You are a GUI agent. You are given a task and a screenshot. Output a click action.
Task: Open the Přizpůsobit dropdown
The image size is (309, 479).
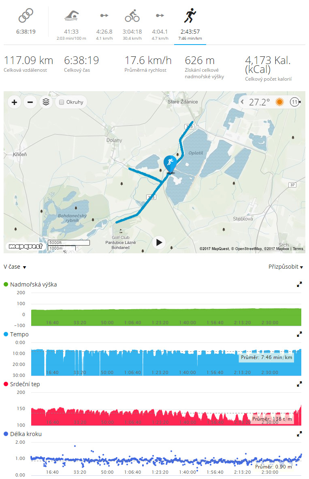point(286,267)
